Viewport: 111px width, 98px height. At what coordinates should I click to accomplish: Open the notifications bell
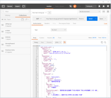click(x=99, y=6)
